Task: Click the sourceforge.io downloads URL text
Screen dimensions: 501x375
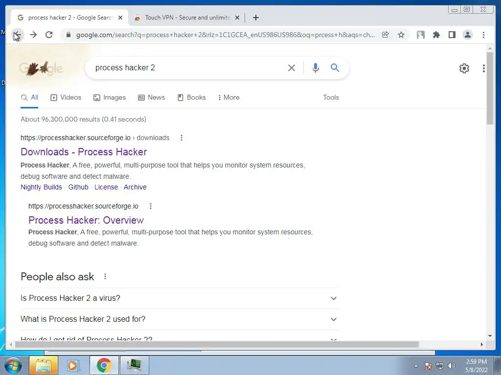Action: [95, 138]
